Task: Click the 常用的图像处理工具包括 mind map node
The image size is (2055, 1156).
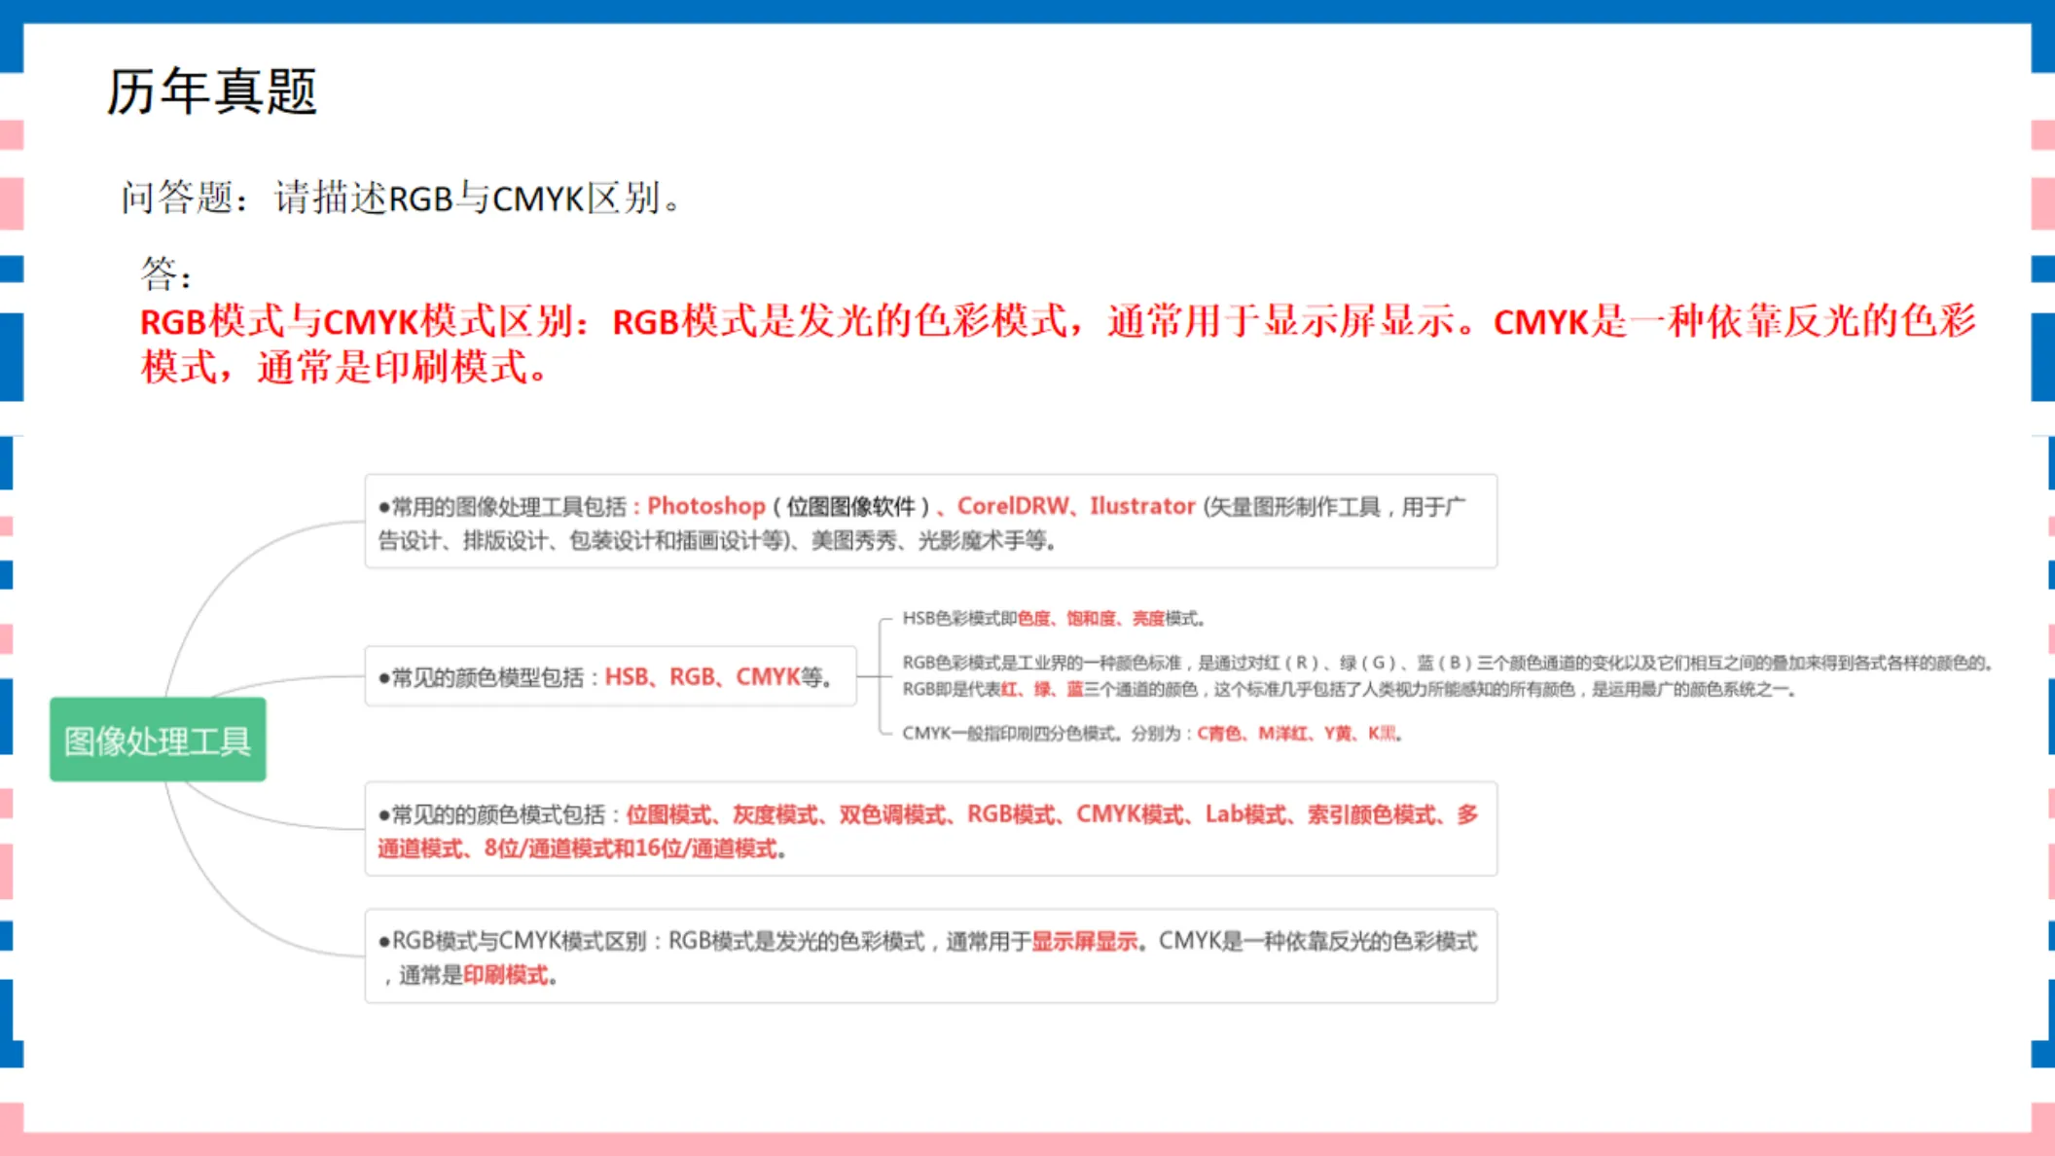Action: tap(930, 522)
